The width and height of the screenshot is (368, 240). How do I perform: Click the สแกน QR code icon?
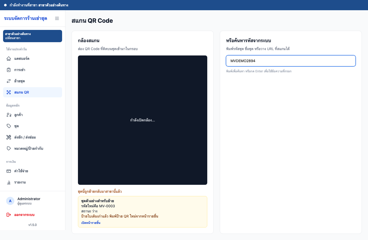click(9, 92)
